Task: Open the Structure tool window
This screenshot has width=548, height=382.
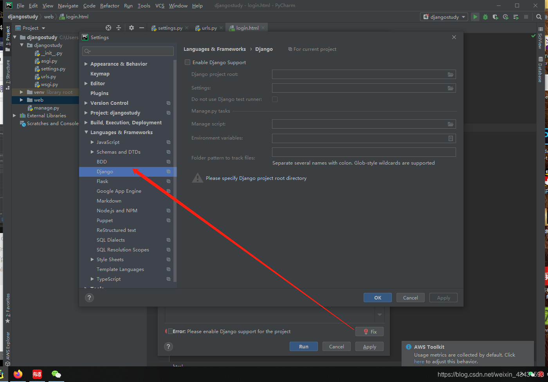Action: pos(7,75)
